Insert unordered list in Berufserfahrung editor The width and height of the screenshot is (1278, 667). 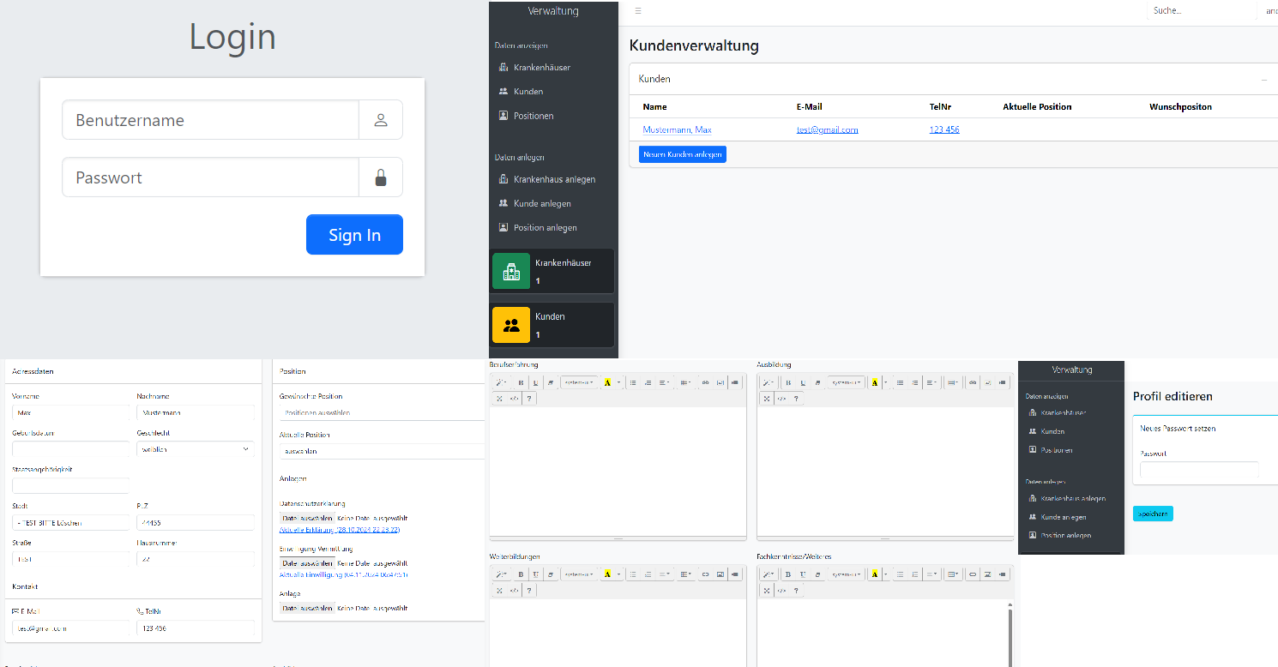point(633,382)
